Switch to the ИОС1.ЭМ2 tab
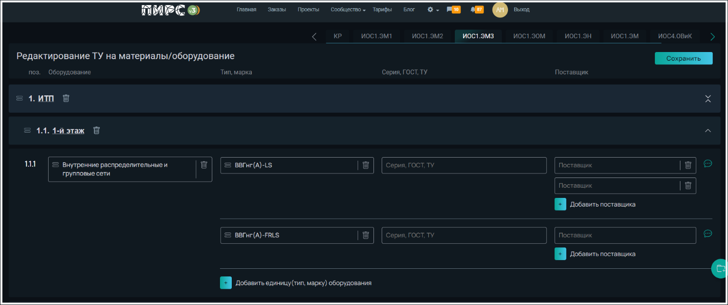The image size is (728, 305). click(427, 36)
